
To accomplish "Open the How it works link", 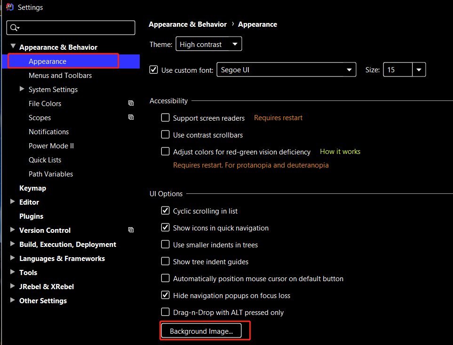I will pyautogui.click(x=340, y=152).
